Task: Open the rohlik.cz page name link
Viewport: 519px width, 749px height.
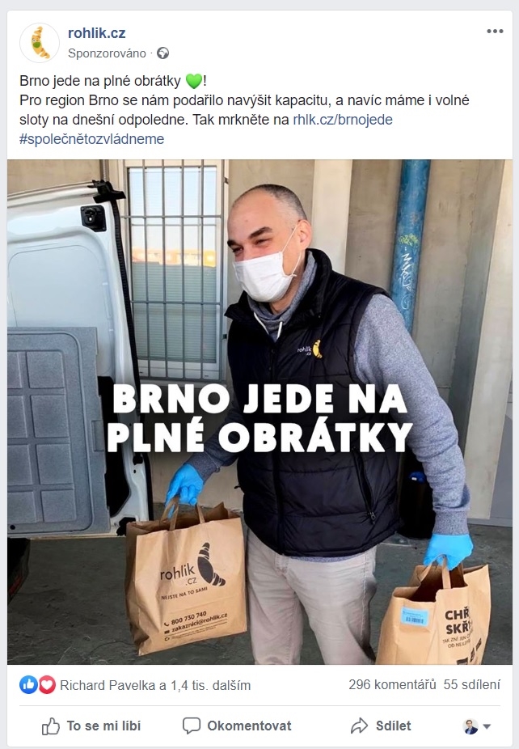Action: tap(96, 33)
